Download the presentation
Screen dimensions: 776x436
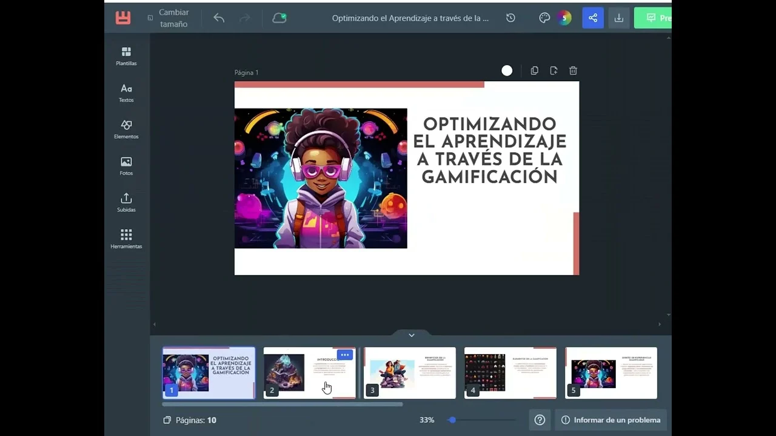coord(618,18)
